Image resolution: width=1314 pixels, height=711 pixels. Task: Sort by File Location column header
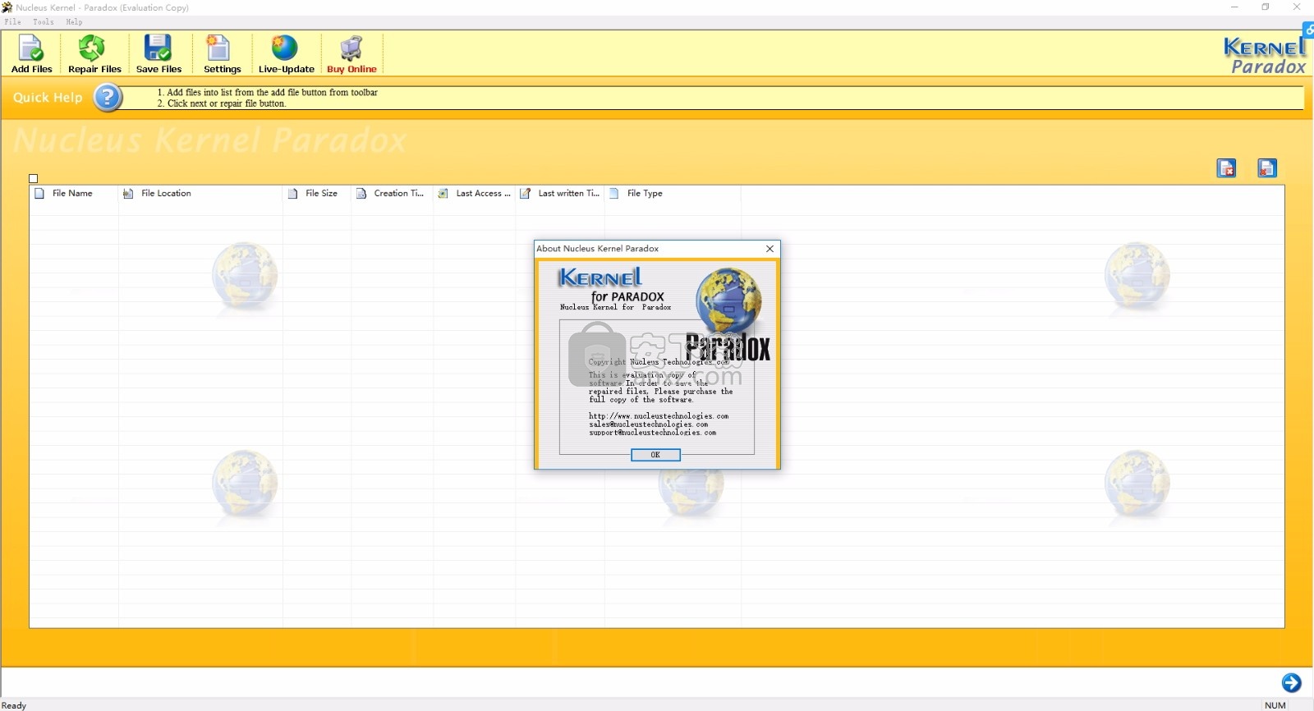point(200,194)
